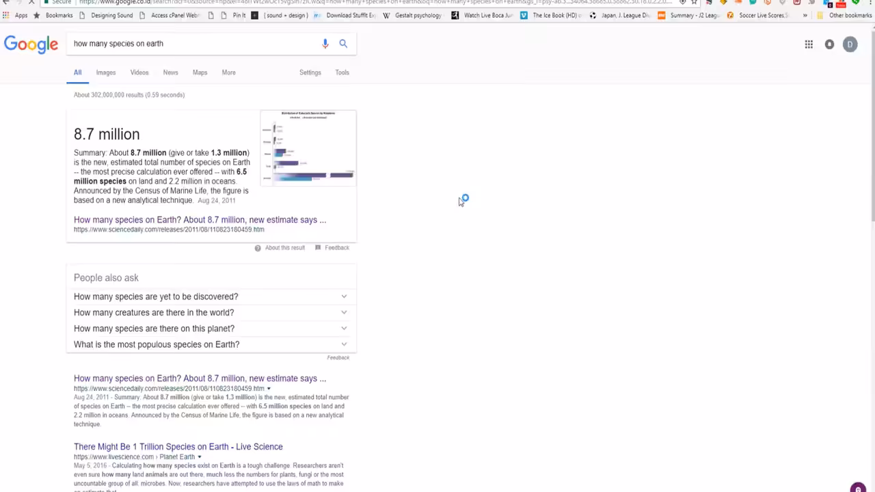Open the Google apps grid
875x492 pixels.
tap(809, 44)
